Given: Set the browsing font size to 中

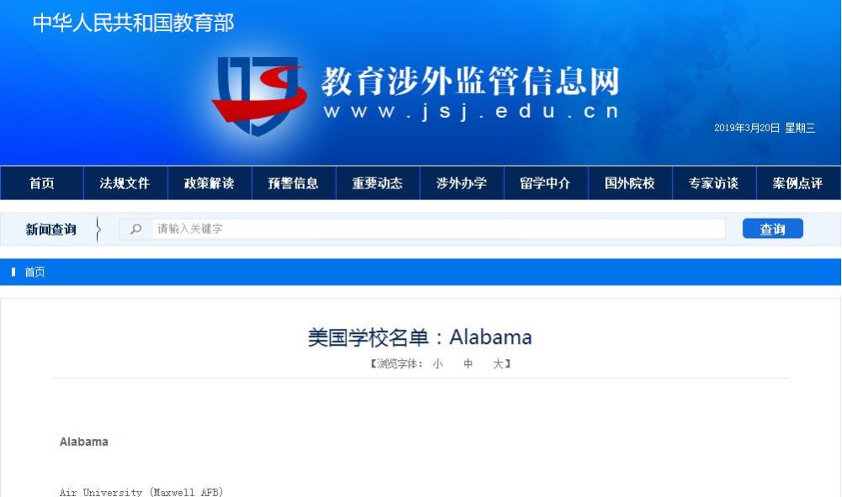Looking at the screenshot, I should coord(467,364).
